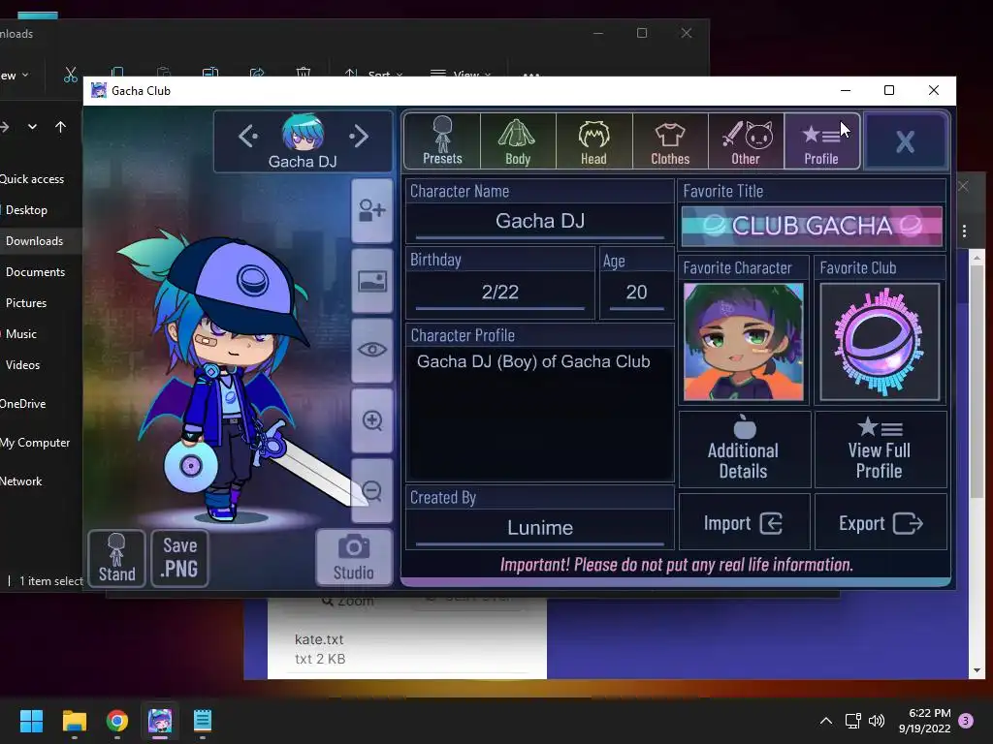
Task: Open File Explorer from the taskbar
Action: point(74,721)
